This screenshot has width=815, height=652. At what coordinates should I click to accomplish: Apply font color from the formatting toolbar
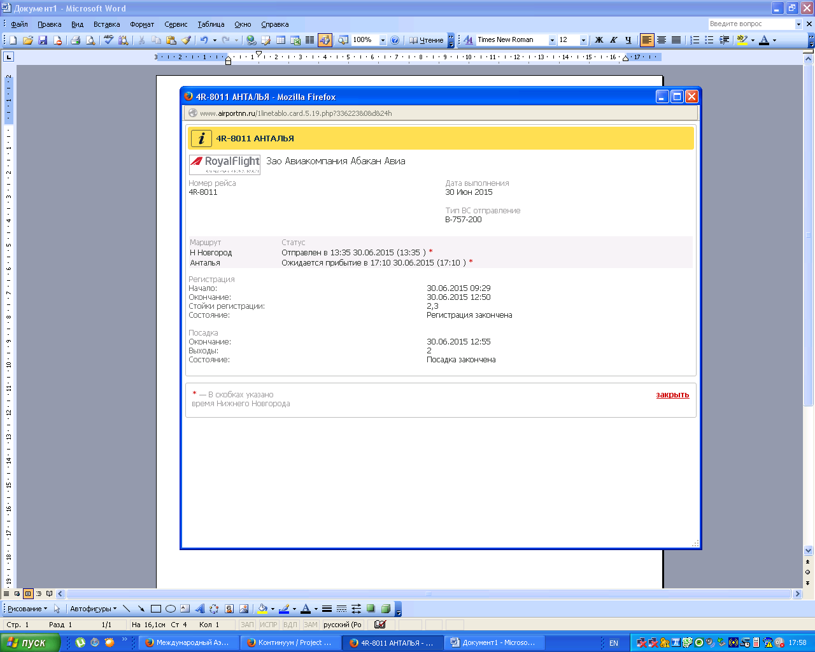tap(764, 40)
